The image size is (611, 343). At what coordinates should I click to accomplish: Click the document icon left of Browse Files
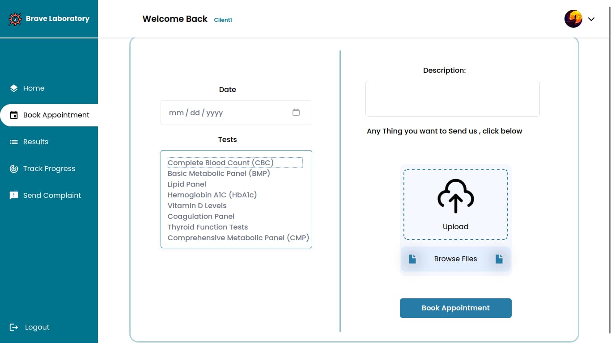coord(412,259)
